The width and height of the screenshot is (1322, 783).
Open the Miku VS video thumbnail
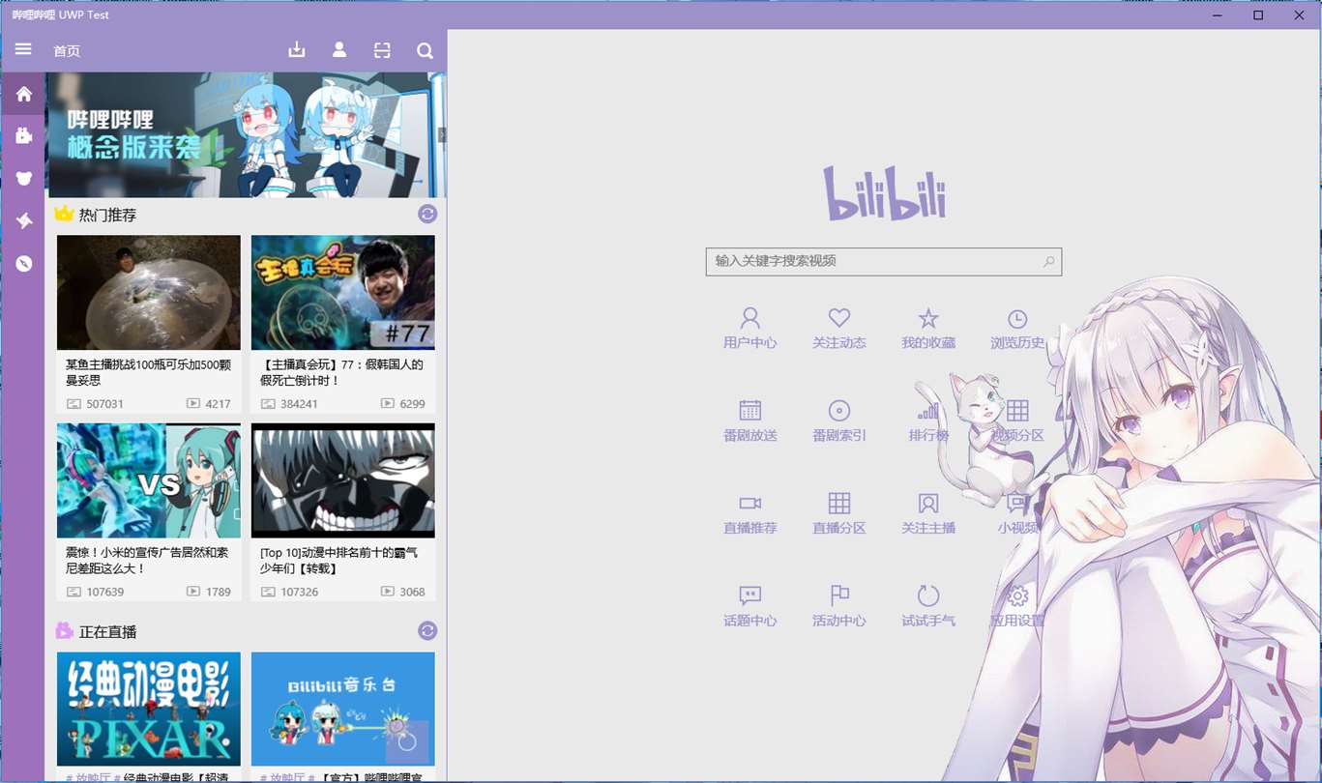149,480
